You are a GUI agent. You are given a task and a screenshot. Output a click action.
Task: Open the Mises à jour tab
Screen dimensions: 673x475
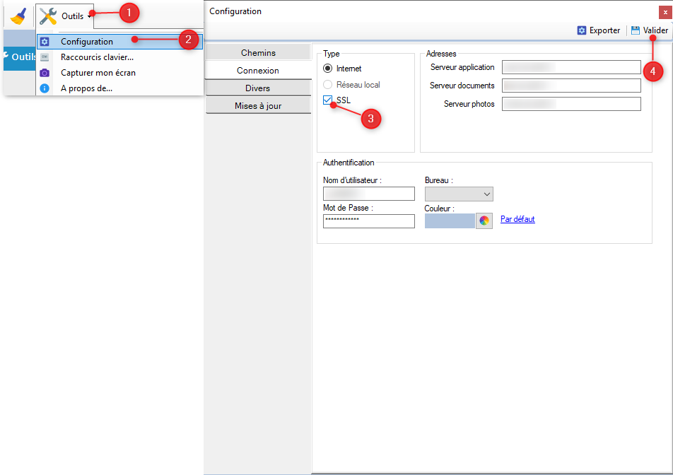[258, 106]
